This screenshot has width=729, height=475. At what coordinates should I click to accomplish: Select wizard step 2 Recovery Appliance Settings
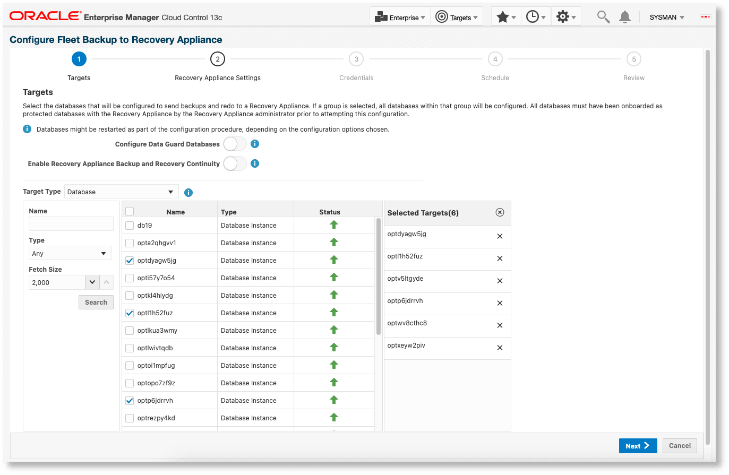(x=217, y=59)
